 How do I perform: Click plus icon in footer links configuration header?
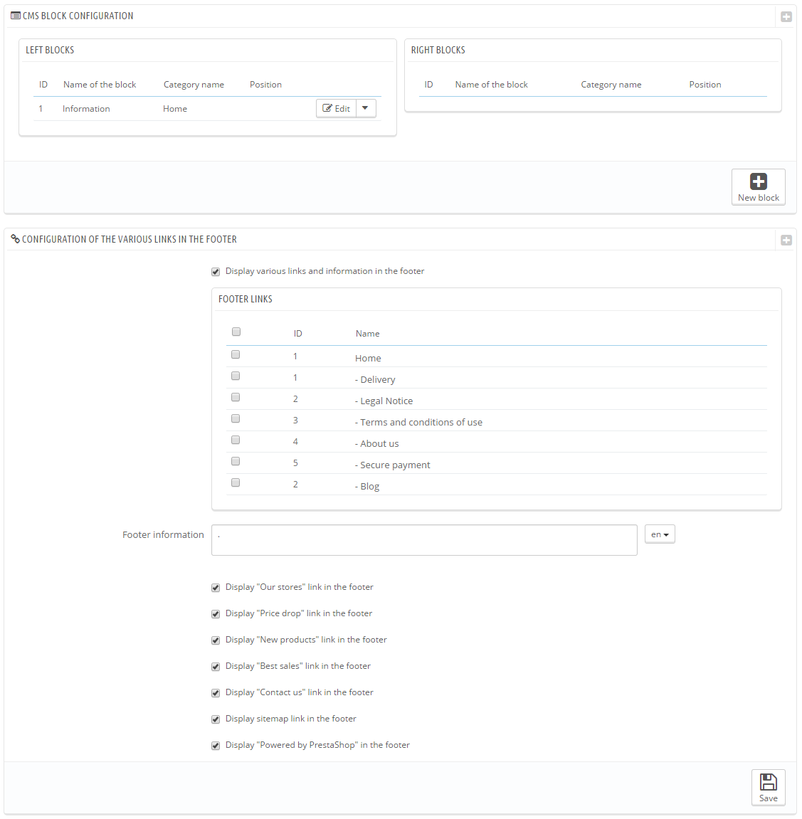(x=786, y=241)
